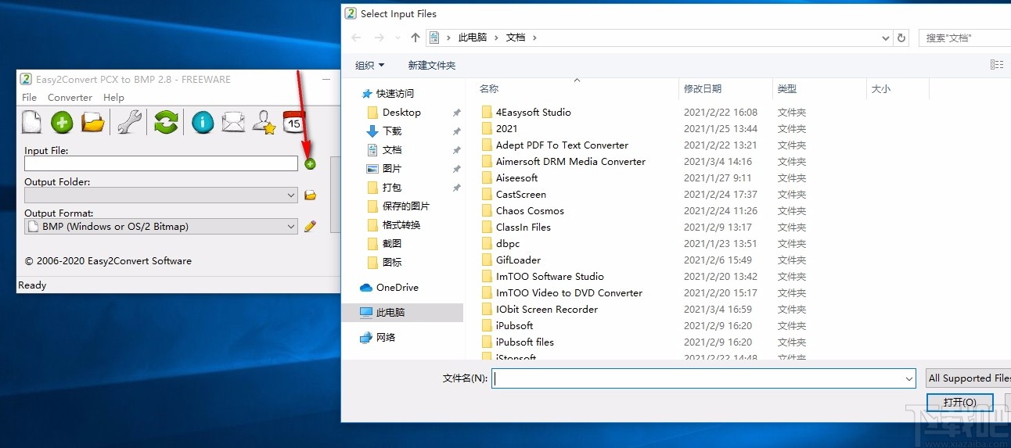This screenshot has width=1011, height=448.
Task: Select the iPubsoft files folder
Action: pyautogui.click(x=525, y=342)
